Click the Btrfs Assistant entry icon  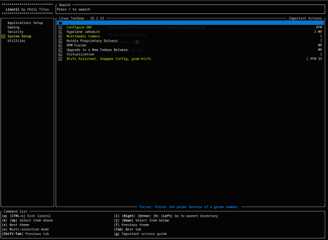(60, 59)
